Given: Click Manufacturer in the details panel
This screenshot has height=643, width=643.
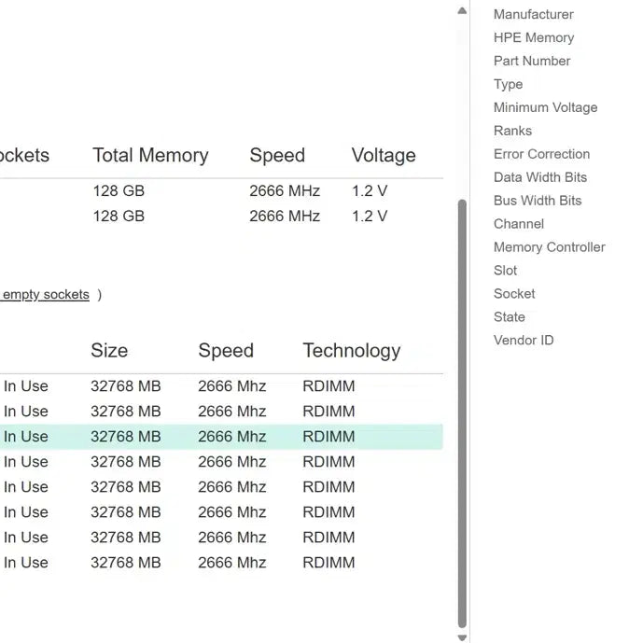Looking at the screenshot, I should [533, 14].
